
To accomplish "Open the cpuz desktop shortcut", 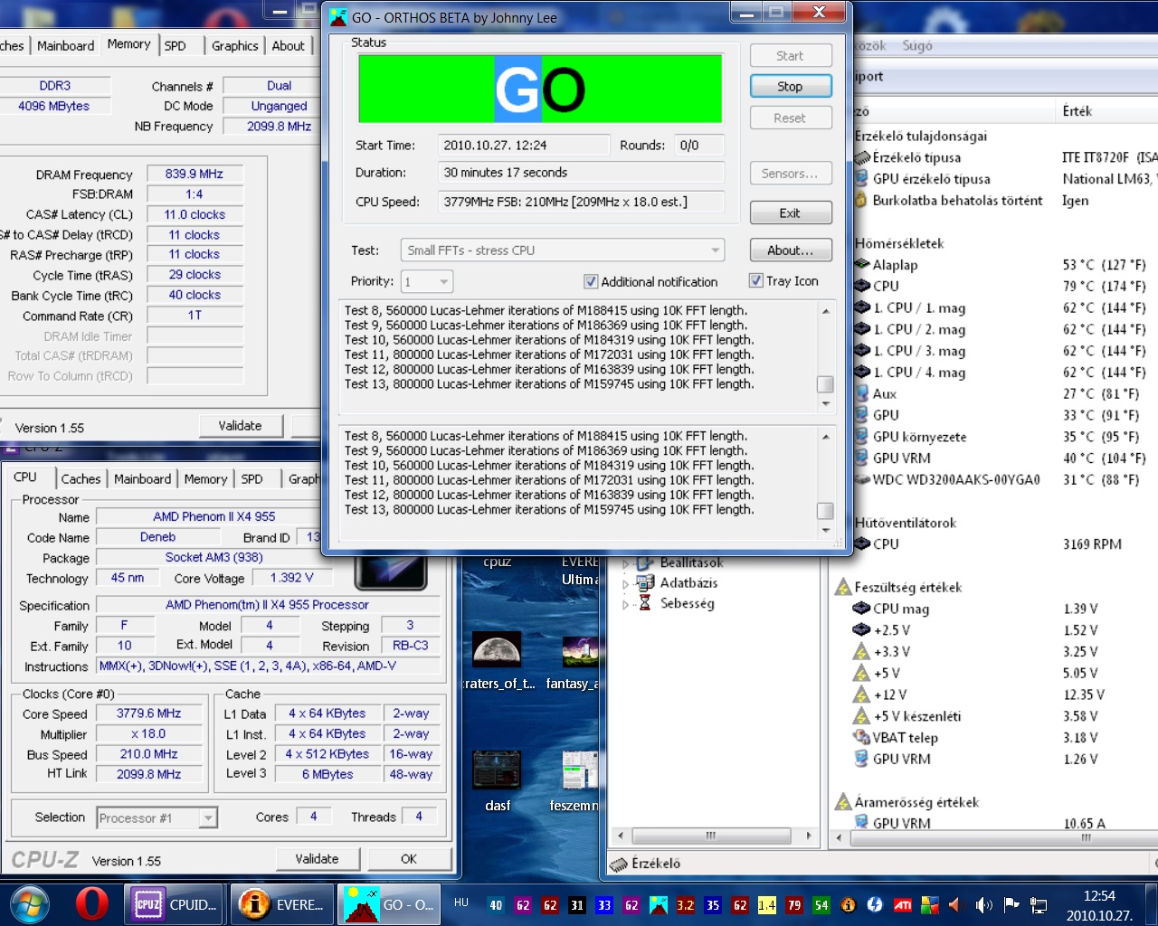I will [x=497, y=562].
